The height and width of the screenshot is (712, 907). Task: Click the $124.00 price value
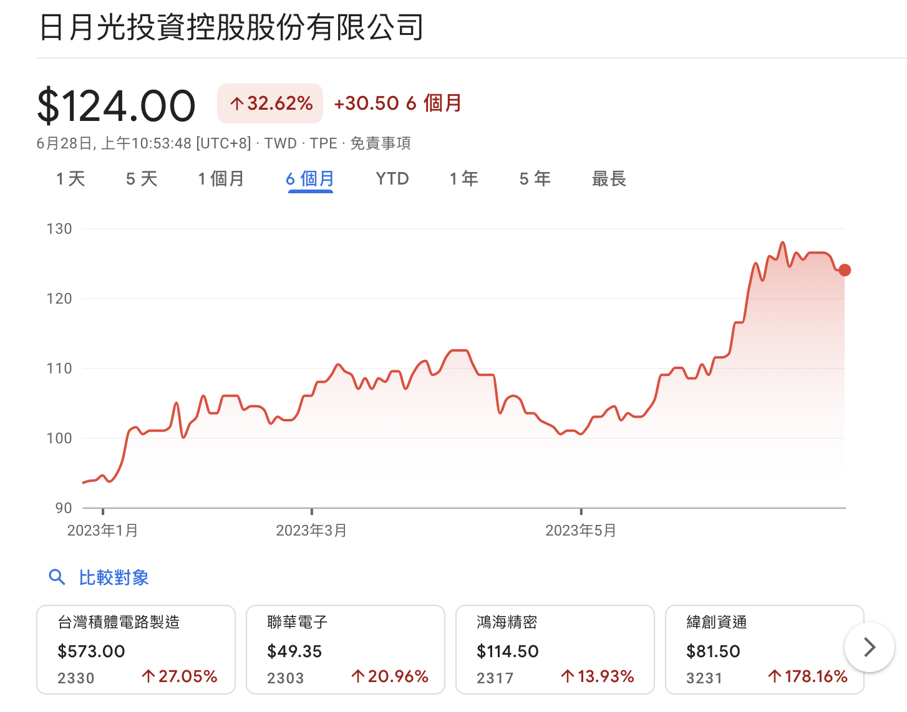[x=117, y=105]
